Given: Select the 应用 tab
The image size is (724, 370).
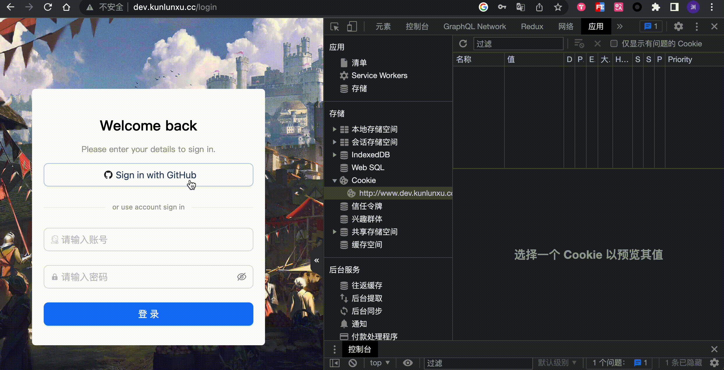Looking at the screenshot, I should [596, 27].
